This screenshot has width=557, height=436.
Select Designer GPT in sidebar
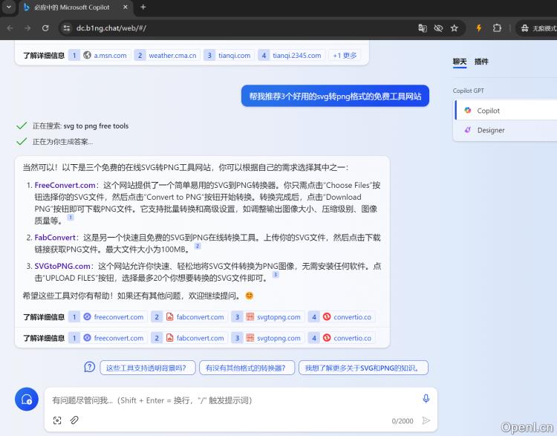point(506,130)
